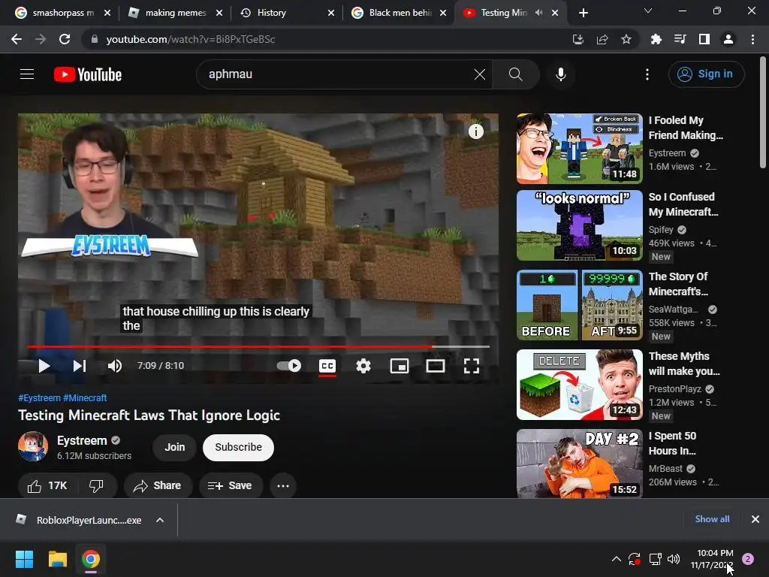Open media controls in Chrome toolbar
The height and width of the screenshot is (577, 769).
click(680, 39)
